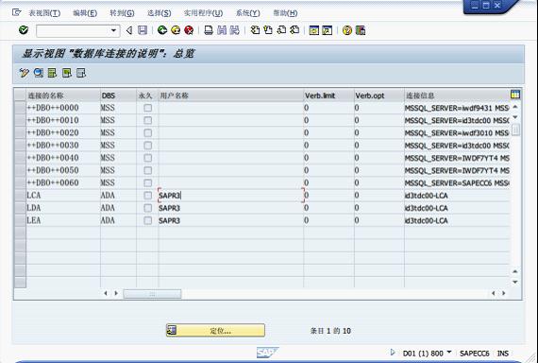This screenshot has height=363, width=538.
Task: Click the green checkmark Enter icon
Action: [24, 30]
